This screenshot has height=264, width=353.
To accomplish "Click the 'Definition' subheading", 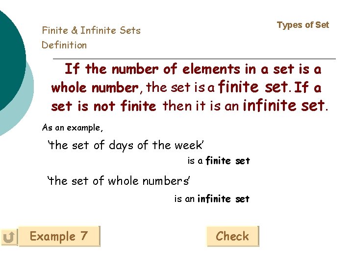I will 64,45.
